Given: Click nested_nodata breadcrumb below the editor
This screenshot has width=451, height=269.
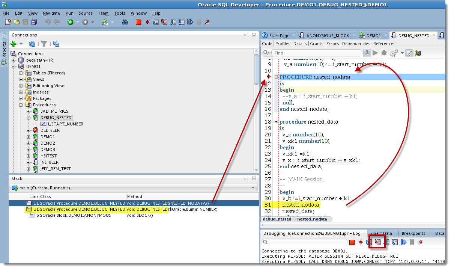Looking at the screenshot, I should pos(312,219).
